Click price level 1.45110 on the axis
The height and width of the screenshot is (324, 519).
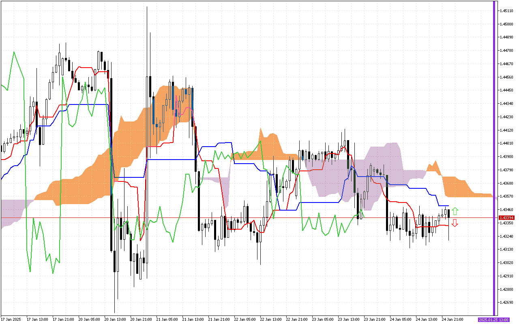(x=506, y=11)
